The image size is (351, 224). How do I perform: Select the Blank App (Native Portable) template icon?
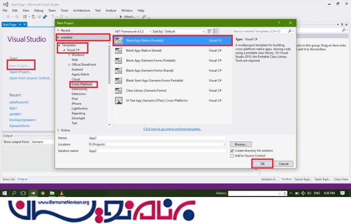[x=118, y=40]
